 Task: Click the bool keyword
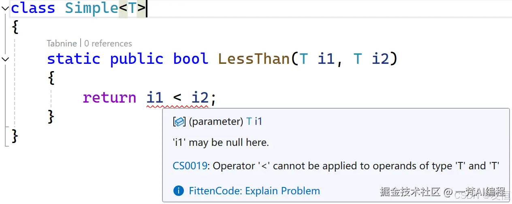point(191,59)
